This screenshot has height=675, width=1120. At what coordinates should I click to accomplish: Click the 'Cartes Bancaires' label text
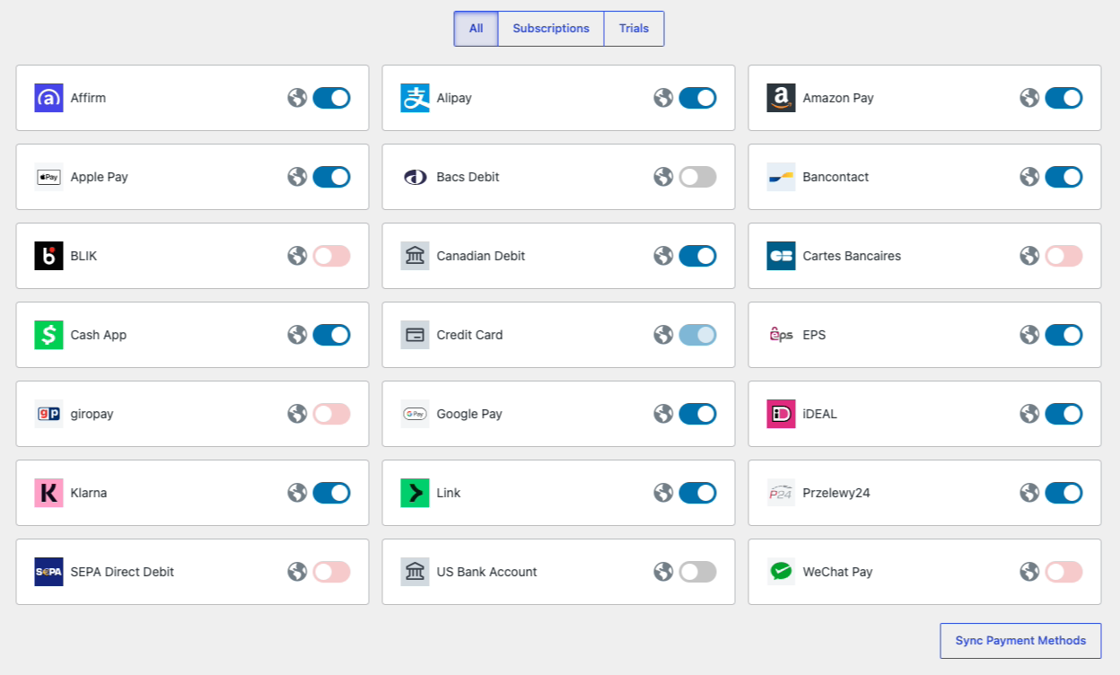click(852, 256)
